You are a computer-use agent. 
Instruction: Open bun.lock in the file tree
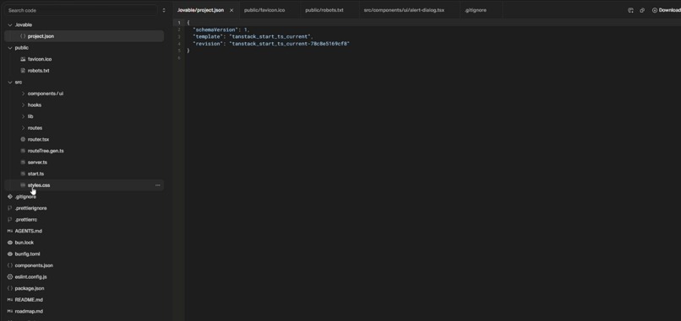point(24,243)
